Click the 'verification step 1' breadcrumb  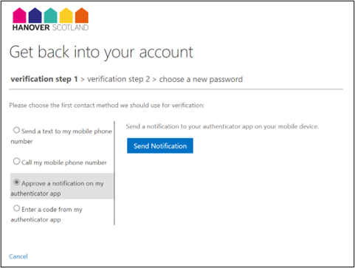[x=44, y=79]
